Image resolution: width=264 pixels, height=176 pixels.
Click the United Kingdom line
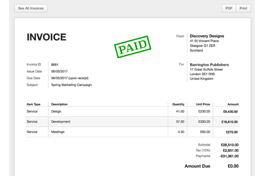pyautogui.click(x=202, y=79)
